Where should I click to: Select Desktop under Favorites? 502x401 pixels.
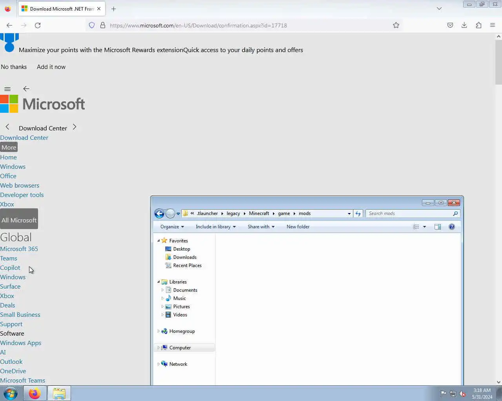[182, 249]
